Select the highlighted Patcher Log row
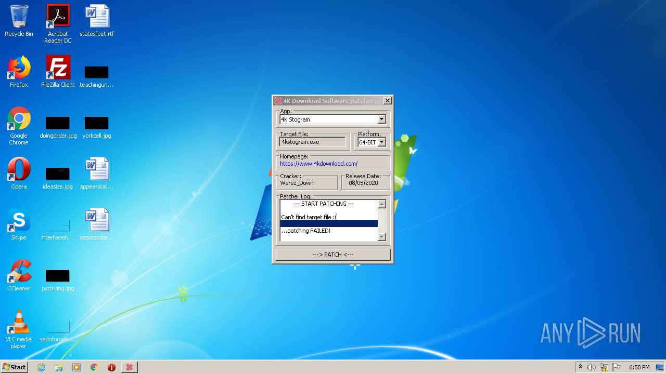The height and width of the screenshot is (374, 666). [329, 224]
